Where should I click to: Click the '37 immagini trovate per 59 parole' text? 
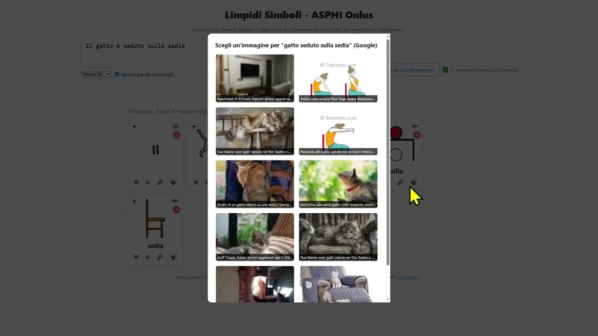coord(483,70)
